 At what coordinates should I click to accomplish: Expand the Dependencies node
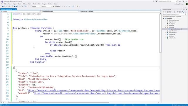(x=165, y=22)
